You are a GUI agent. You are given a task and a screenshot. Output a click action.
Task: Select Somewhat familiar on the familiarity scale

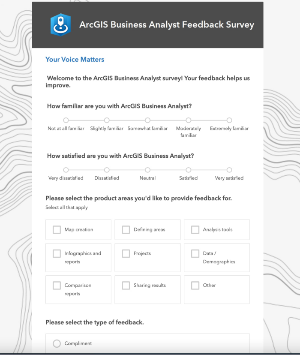(147, 120)
